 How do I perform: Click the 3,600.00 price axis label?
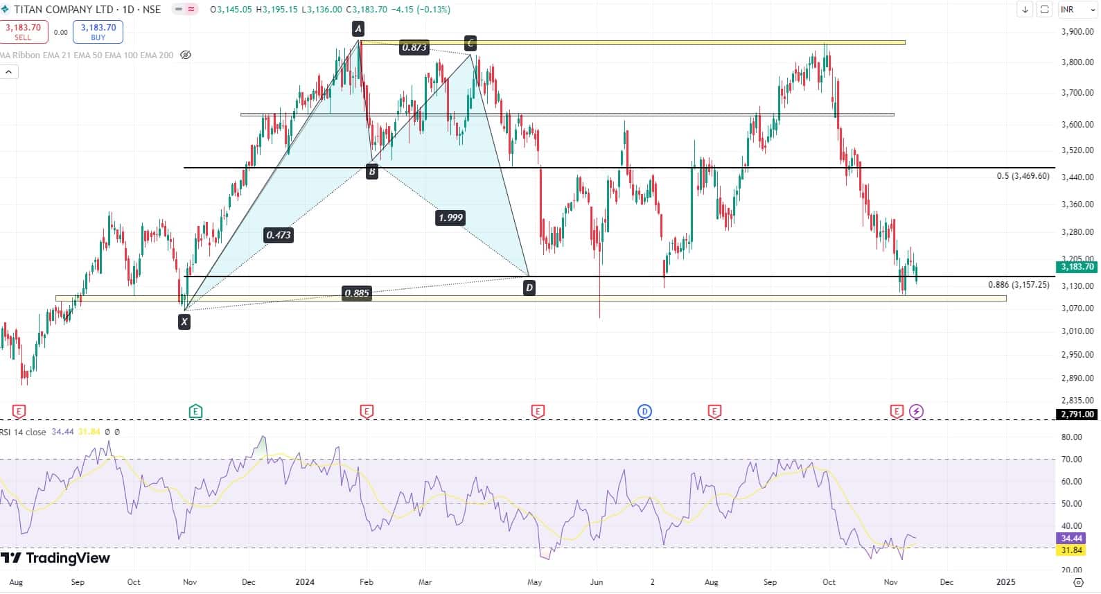click(1077, 125)
